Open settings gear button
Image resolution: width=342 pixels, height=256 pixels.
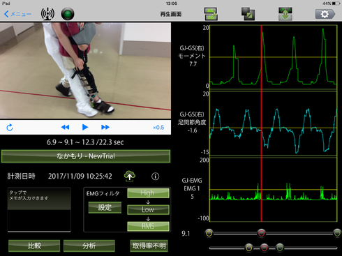pyautogui.click(x=325, y=14)
